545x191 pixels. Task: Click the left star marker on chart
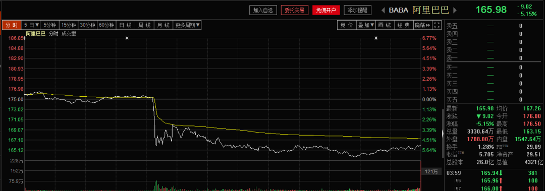tap(127, 38)
